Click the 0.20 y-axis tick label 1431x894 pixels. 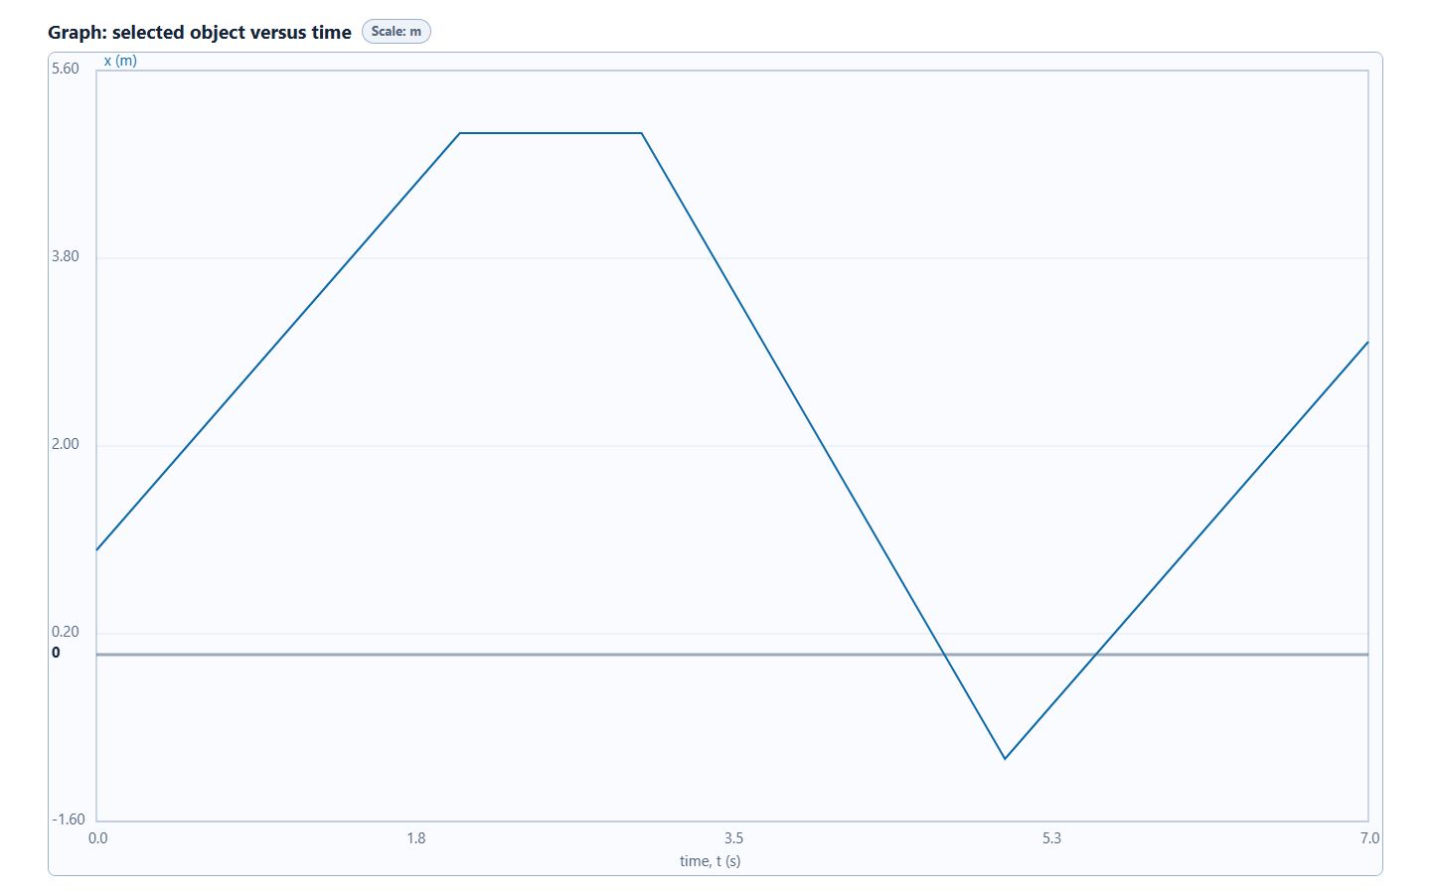[x=66, y=632]
